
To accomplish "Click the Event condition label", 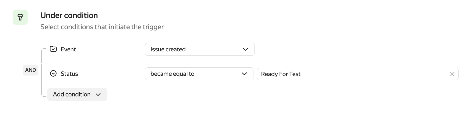I will [68, 49].
